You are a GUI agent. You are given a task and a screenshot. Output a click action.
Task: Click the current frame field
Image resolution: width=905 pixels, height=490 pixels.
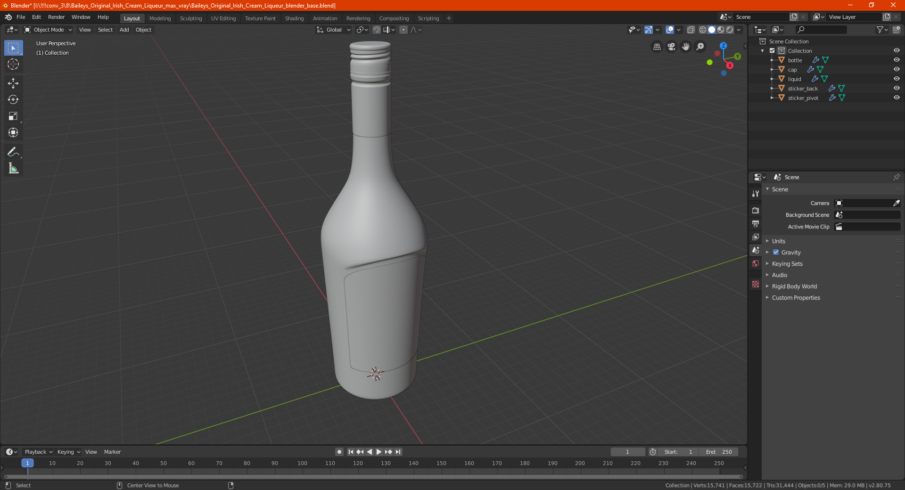pyautogui.click(x=627, y=452)
